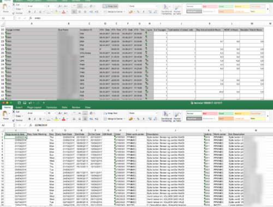Toggle Bold in lower window ribbon
This screenshot has width=273, height=207.
[29, 119]
